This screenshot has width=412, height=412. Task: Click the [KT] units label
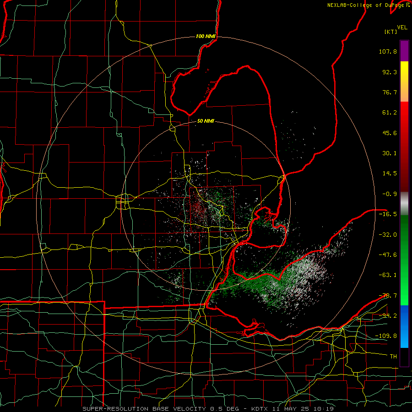click(391, 32)
